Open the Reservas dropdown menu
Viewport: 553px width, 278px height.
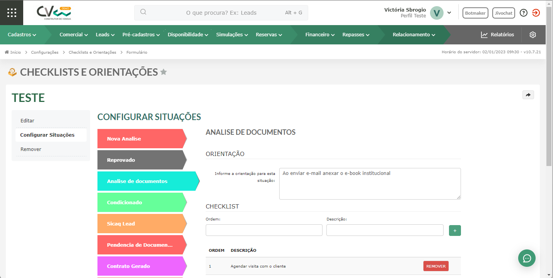[269, 35]
